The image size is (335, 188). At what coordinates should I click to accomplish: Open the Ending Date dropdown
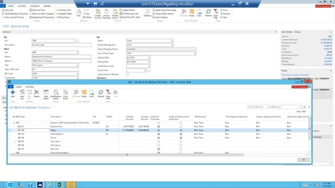pyautogui.click(x=149, y=62)
